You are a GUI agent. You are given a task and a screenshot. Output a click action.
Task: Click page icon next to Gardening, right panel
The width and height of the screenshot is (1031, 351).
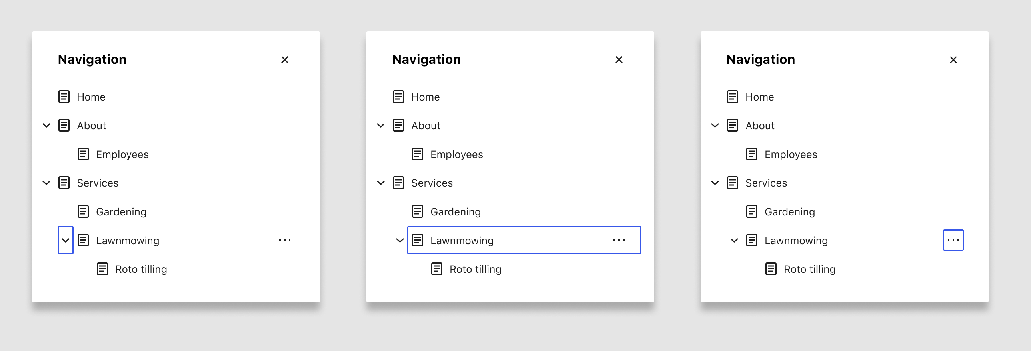tap(751, 212)
